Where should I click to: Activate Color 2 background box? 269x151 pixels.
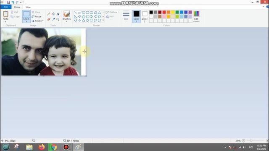[145, 16]
